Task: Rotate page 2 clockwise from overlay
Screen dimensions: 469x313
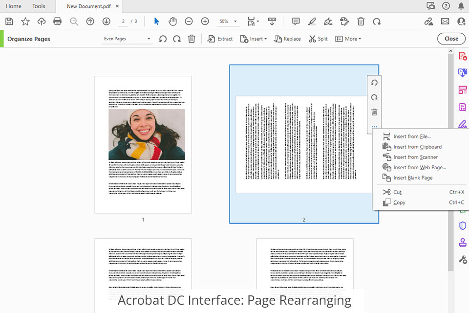Action: [x=374, y=97]
